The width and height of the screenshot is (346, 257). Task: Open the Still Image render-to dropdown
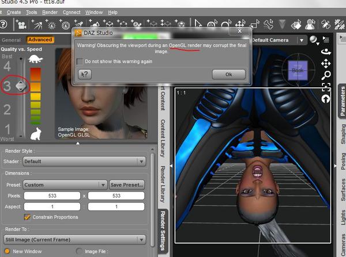[x=76, y=239]
